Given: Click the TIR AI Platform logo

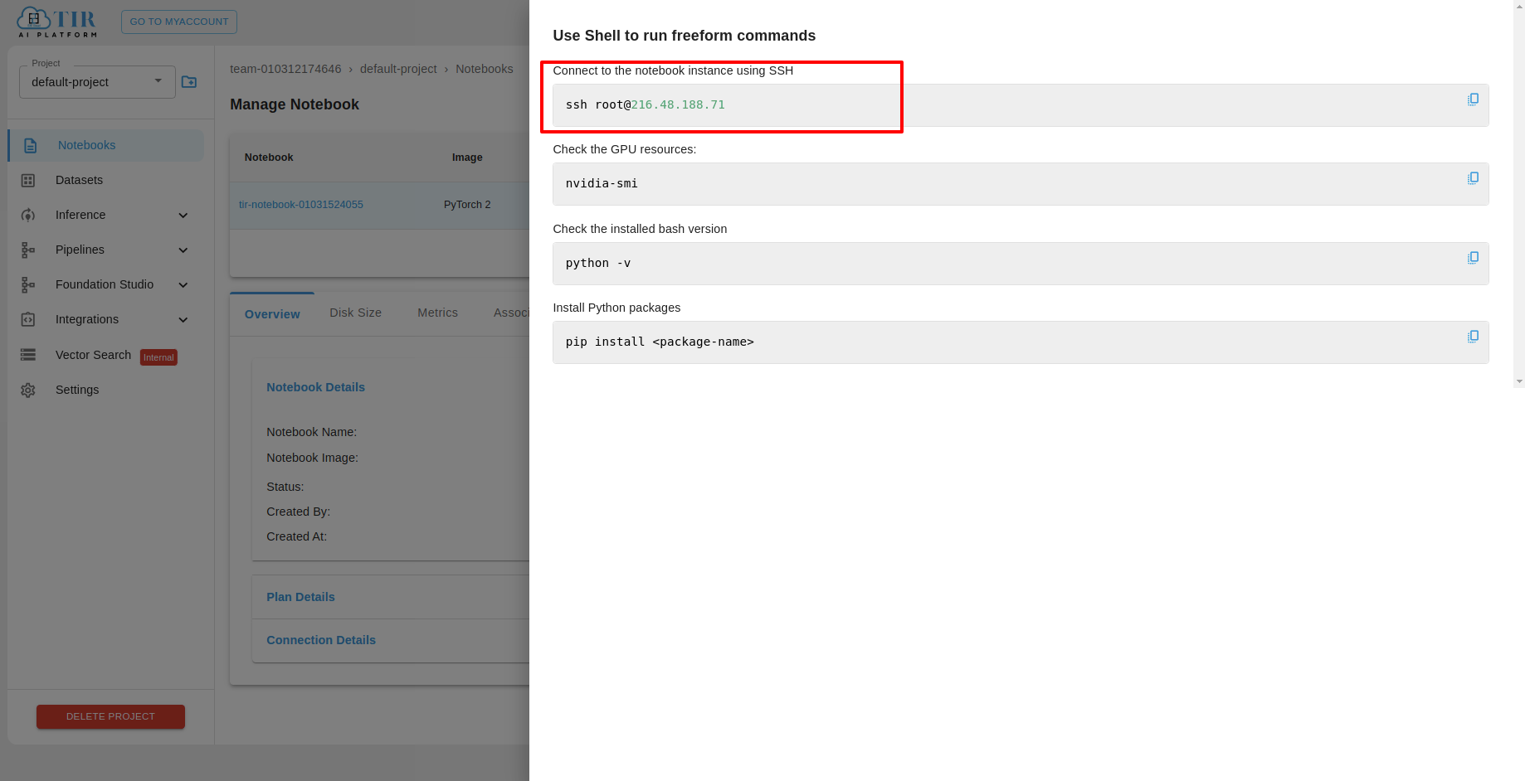Looking at the screenshot, I should [57, 22].
